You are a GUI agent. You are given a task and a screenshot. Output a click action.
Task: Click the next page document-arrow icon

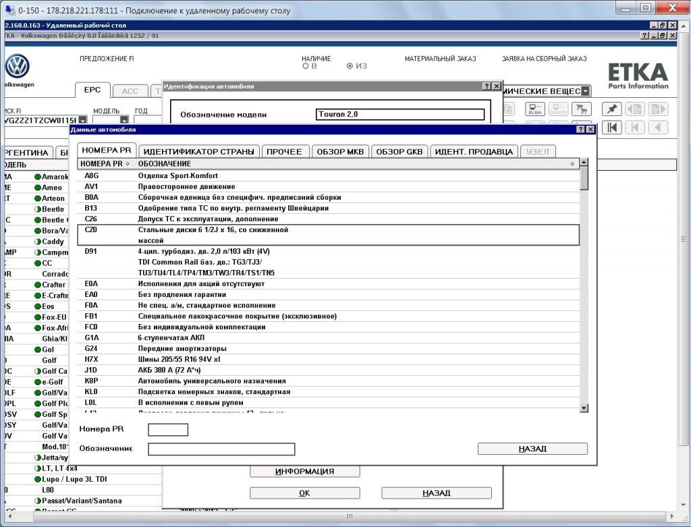[658, 109]
